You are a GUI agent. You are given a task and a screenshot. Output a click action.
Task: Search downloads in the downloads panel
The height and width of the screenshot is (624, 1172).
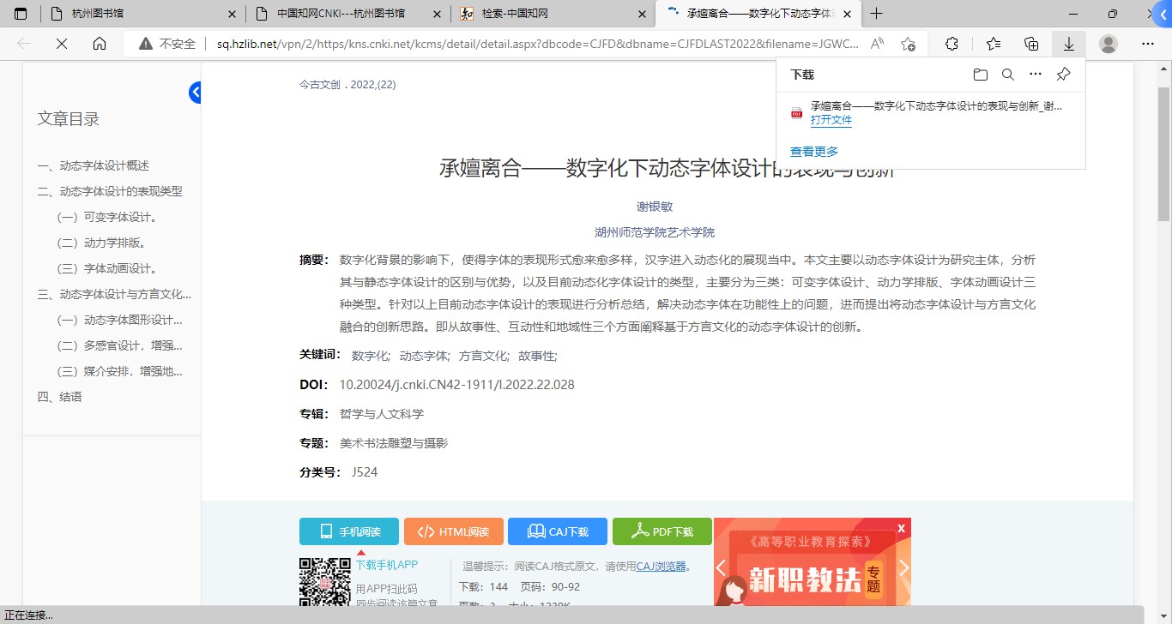1008,75
